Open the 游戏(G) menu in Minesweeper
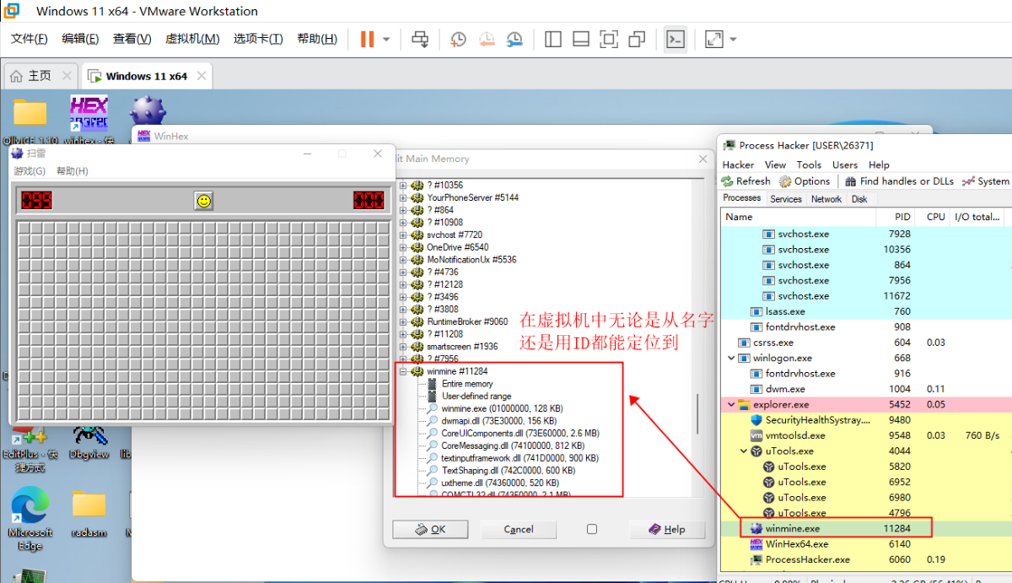 tap(30, 171)
